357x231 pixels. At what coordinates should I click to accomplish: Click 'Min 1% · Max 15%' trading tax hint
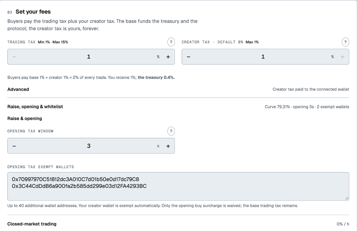[x=53, y=42]
